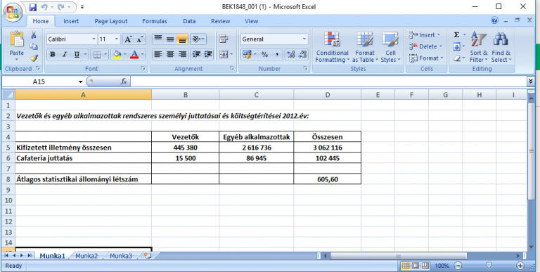Image resolution: width=540 pixels, height=272 pixels.
Task: Expand the Name Box dropdown arrow
Action: pyautogui.click(x=81, y=82)
